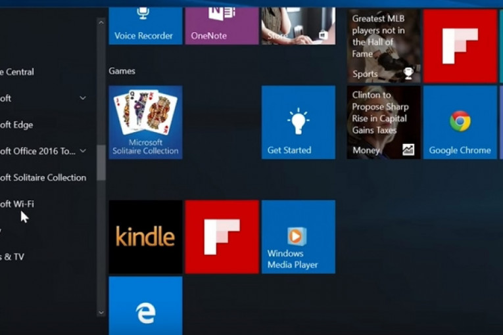Click the Games group header

tap(122, 70)
